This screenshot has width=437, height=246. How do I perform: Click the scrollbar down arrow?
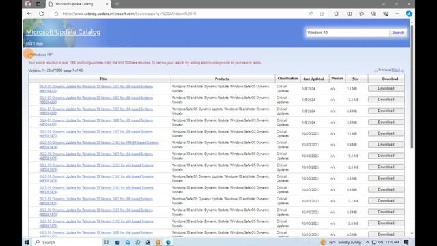(412, 234)
